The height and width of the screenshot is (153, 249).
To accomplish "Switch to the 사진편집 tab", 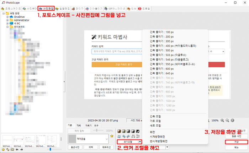I will [46, 8].
